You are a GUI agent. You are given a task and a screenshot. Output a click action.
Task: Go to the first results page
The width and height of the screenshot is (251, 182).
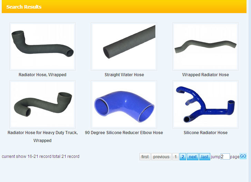(x=145, y=157)
